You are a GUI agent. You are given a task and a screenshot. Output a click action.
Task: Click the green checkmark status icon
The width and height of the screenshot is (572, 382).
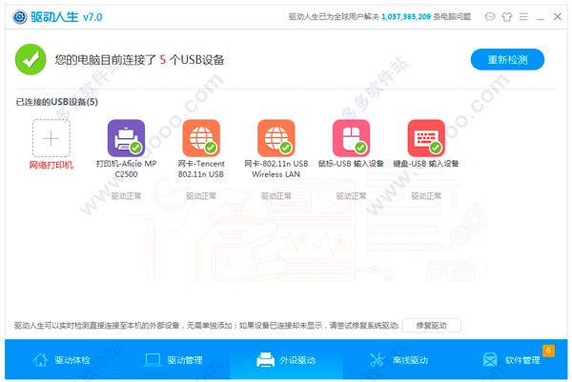(x=31, y=59)
